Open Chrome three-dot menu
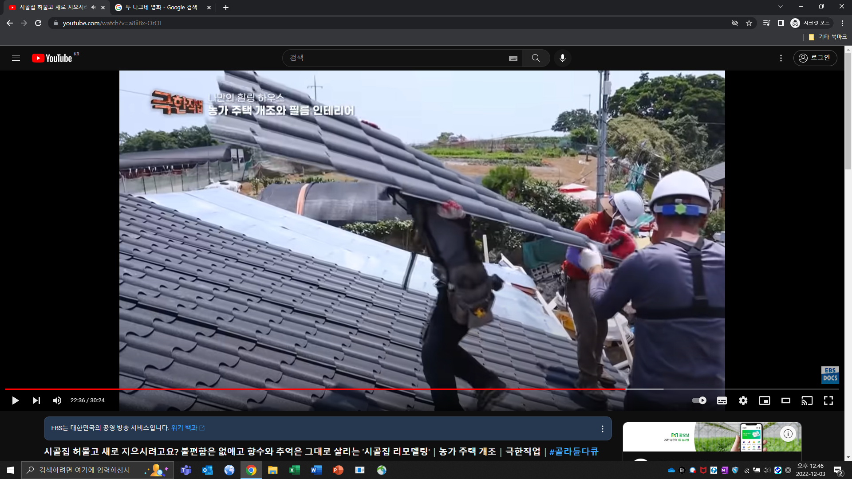The image size is (852, 479). [x=842, y=23]
